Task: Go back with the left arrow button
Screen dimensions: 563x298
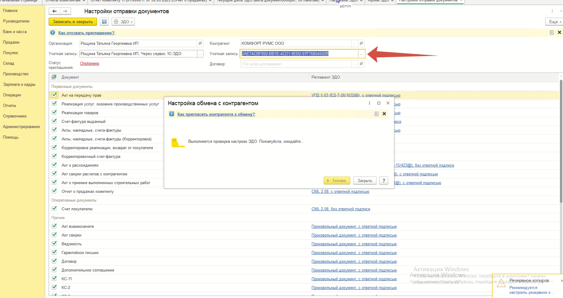Action: point(55,11)
